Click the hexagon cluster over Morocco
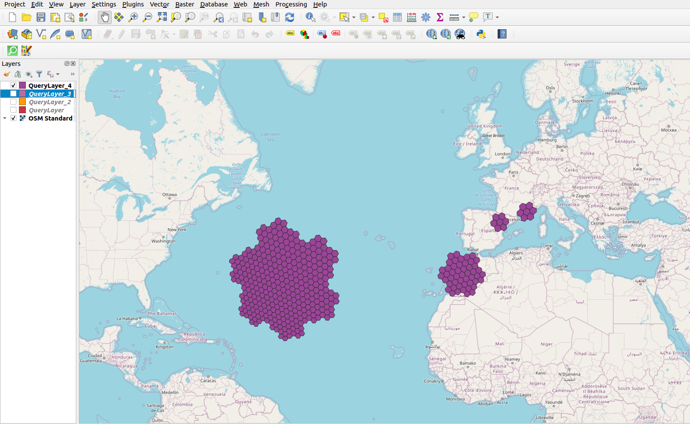 (462, 274)
